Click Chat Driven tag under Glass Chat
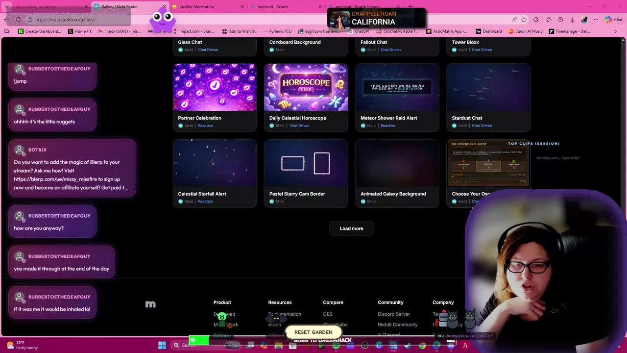627x353 pixels. [208, 50]
